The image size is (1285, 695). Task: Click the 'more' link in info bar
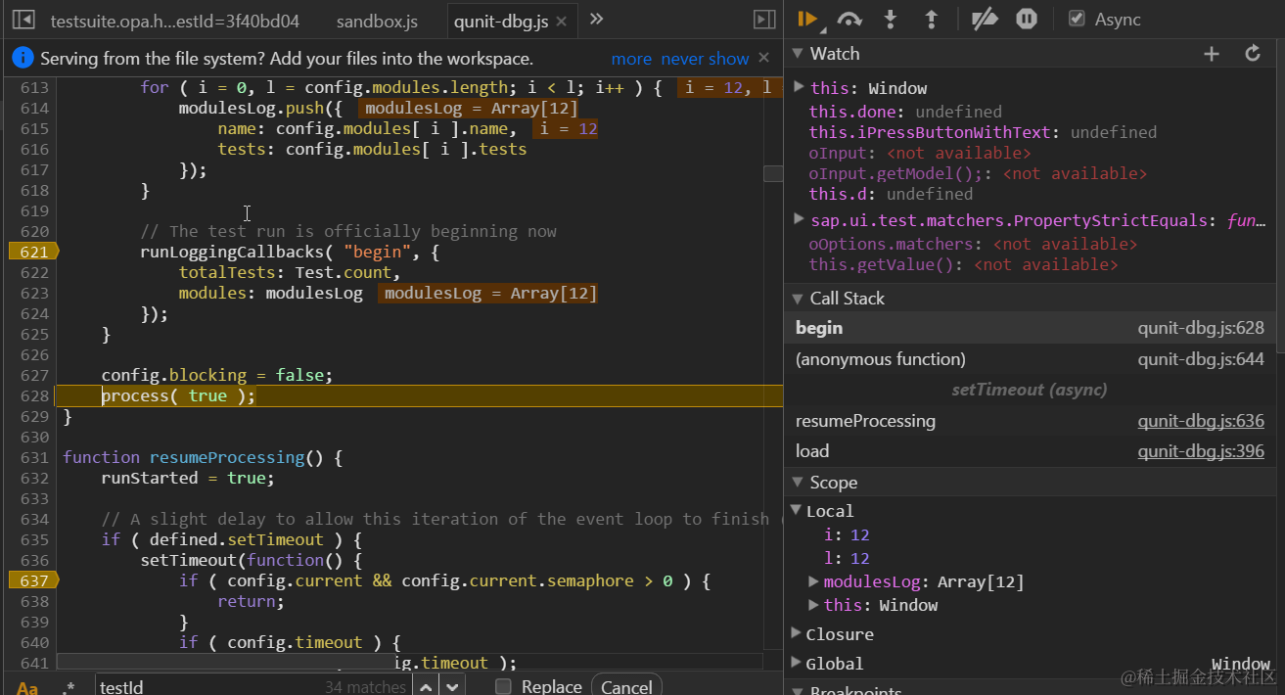631,59
